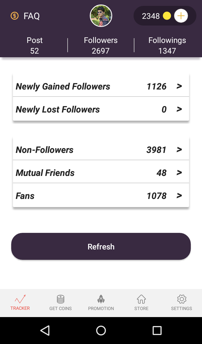Open the profile picture avatar

coord(101,16)
